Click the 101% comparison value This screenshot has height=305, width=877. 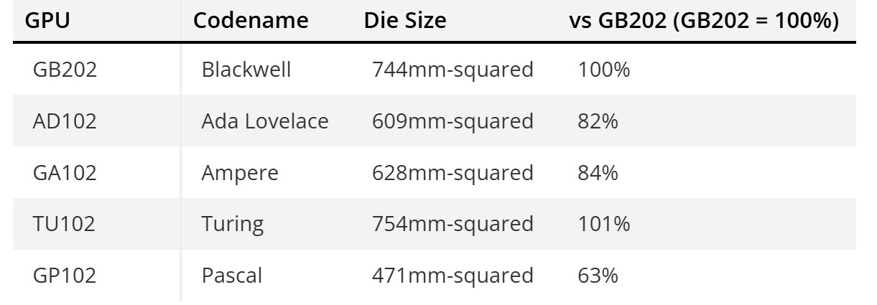(603, 224)
